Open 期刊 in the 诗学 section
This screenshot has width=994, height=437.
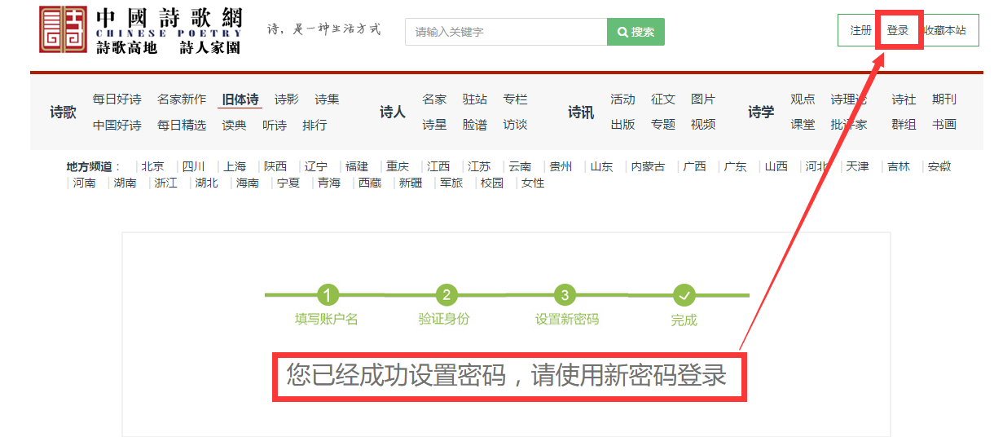click(944, 99)
